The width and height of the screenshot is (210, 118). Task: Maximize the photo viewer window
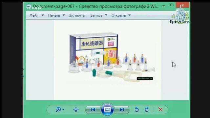172,5
